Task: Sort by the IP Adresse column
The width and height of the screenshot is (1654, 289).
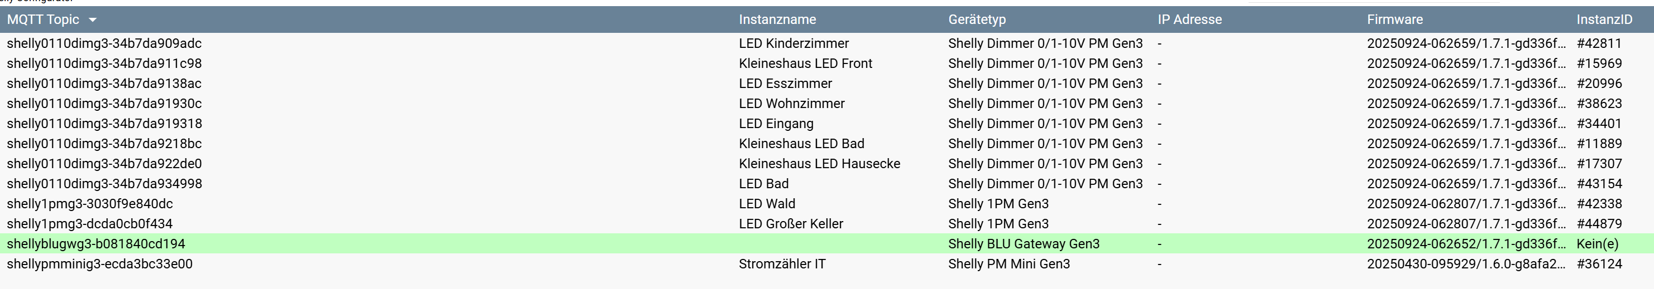Action: pyautogui.click(x=1189, y=20)
